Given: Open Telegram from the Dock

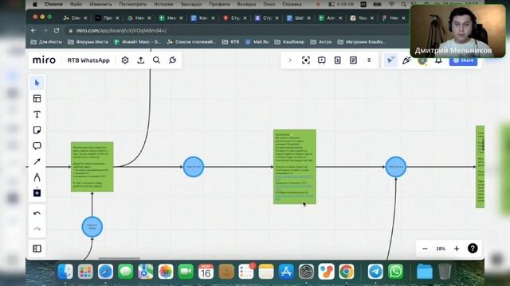Looking at the screenshot, I should pyautogui.click(x=375, y=272).
